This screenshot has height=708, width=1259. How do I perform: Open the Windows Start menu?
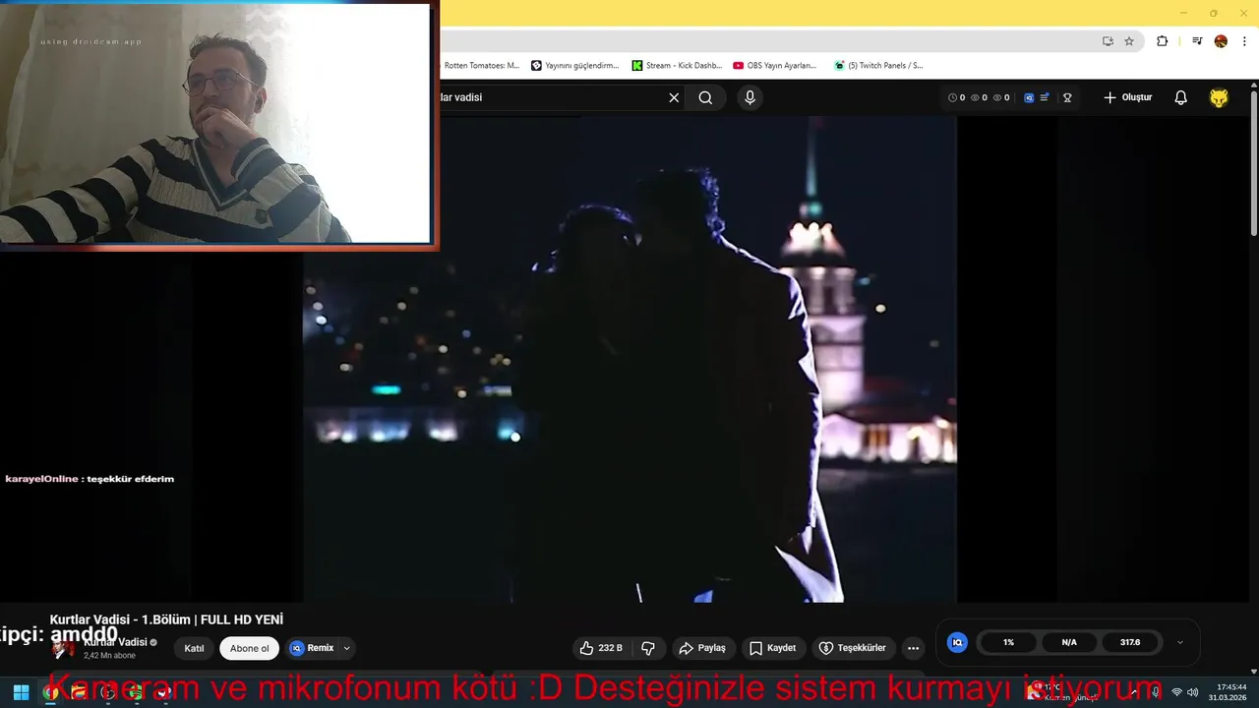coord(21,692)
